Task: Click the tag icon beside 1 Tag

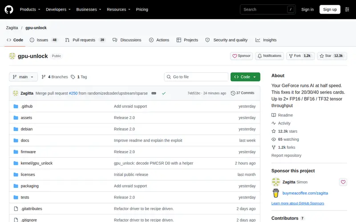Action: coord(73,77)
